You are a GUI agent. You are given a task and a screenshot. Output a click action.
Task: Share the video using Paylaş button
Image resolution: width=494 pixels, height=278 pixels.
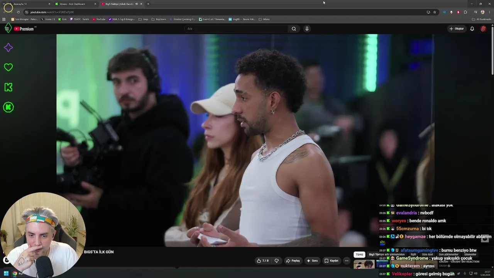click(x=293, y=261)
